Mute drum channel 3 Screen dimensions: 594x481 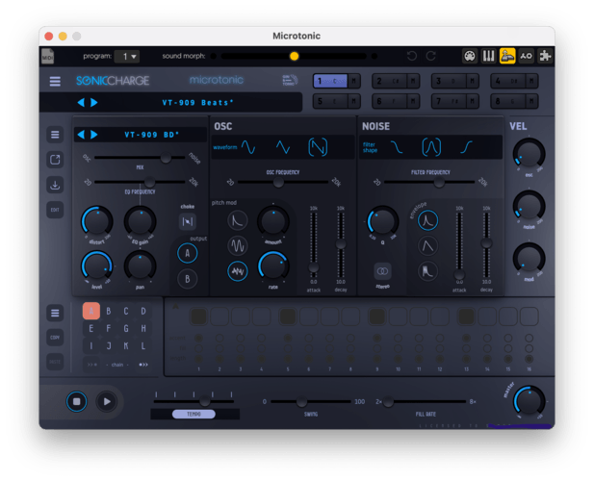pos(473,81)
